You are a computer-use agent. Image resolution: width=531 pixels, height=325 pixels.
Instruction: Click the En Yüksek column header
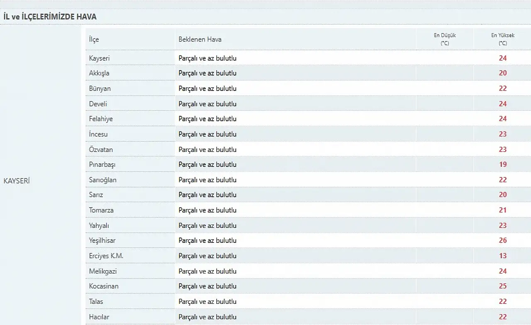(503, 39)
